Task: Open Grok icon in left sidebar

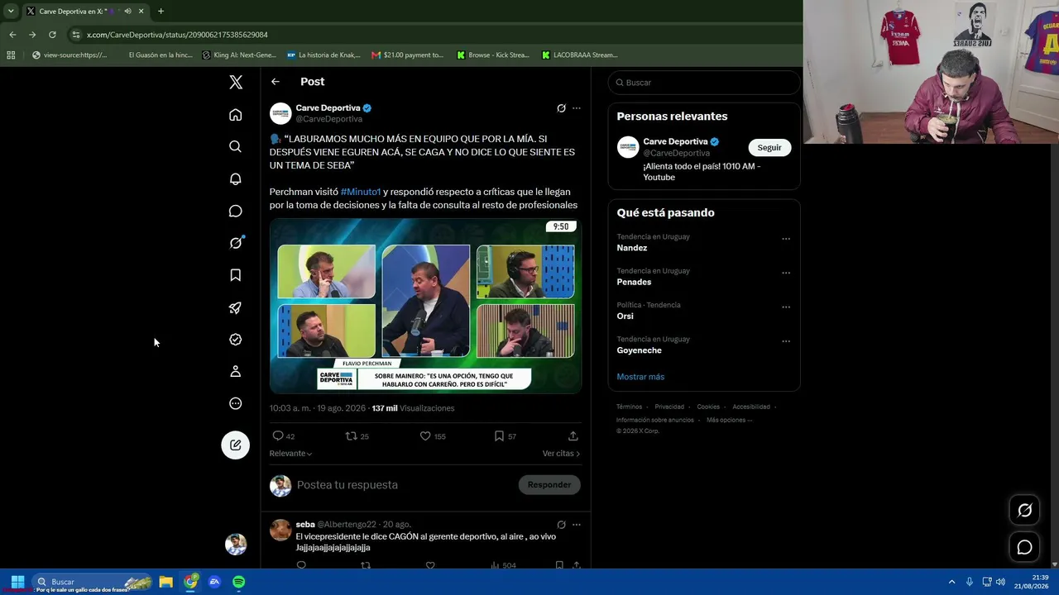Action: pos(236,243)
